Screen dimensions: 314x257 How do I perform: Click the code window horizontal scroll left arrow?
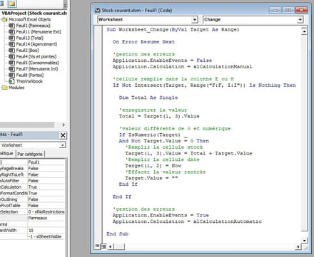point(110,246)
